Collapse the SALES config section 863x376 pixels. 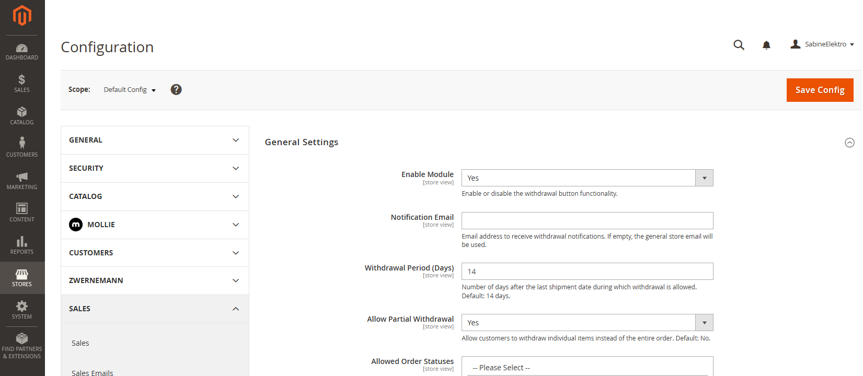(x=155, y=309)
